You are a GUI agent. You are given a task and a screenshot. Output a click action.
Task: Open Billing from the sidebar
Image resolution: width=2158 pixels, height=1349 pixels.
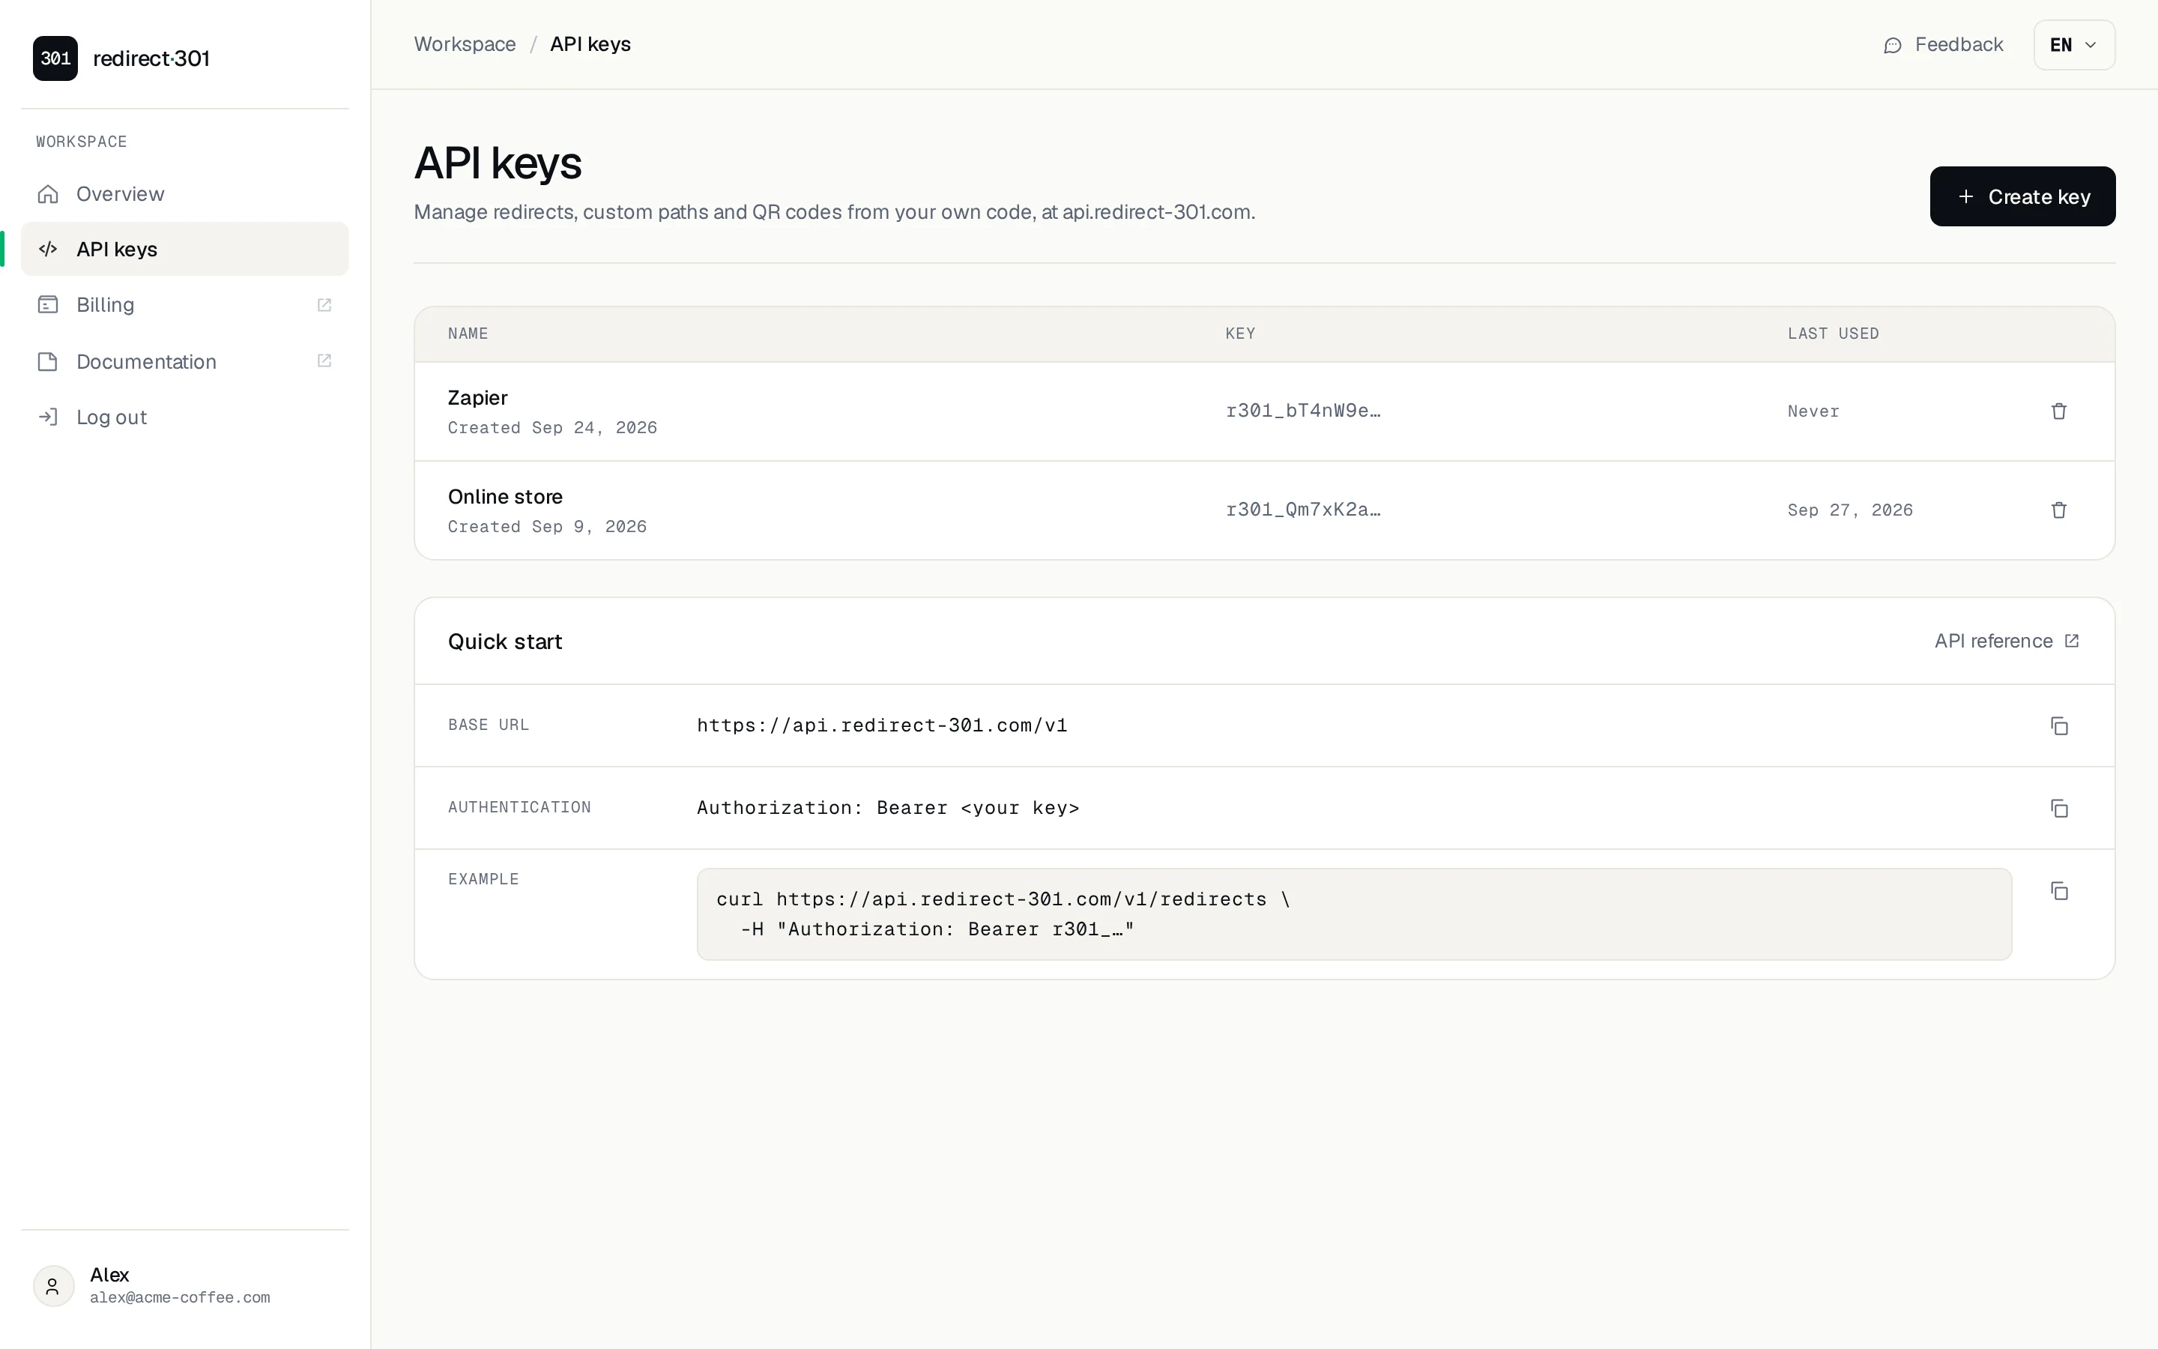(x=184, y=305)
